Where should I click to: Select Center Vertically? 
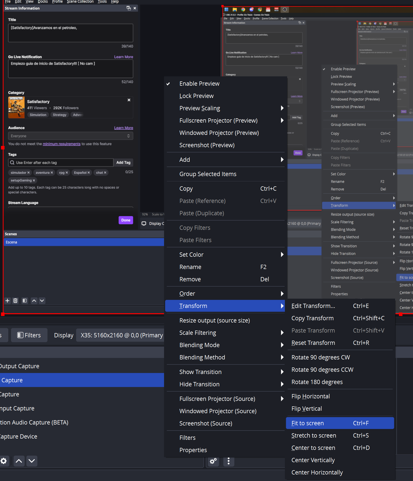click(340, 460)
